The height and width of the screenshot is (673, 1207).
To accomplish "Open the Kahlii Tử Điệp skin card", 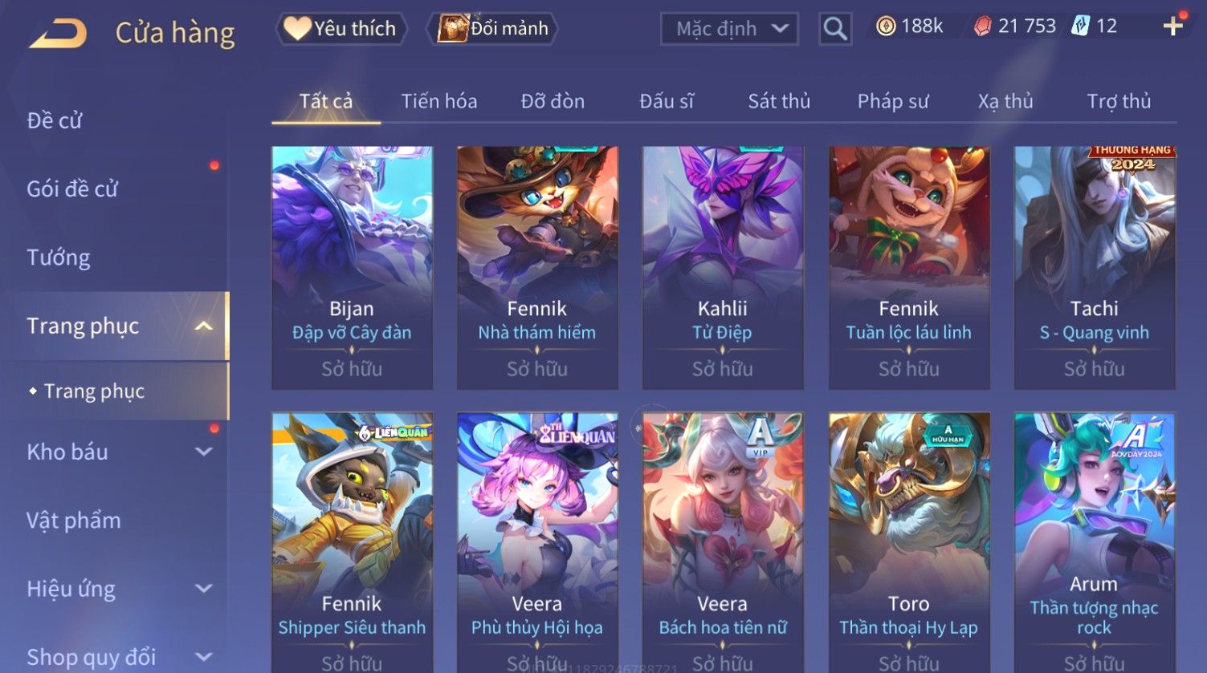I will 723,267.
